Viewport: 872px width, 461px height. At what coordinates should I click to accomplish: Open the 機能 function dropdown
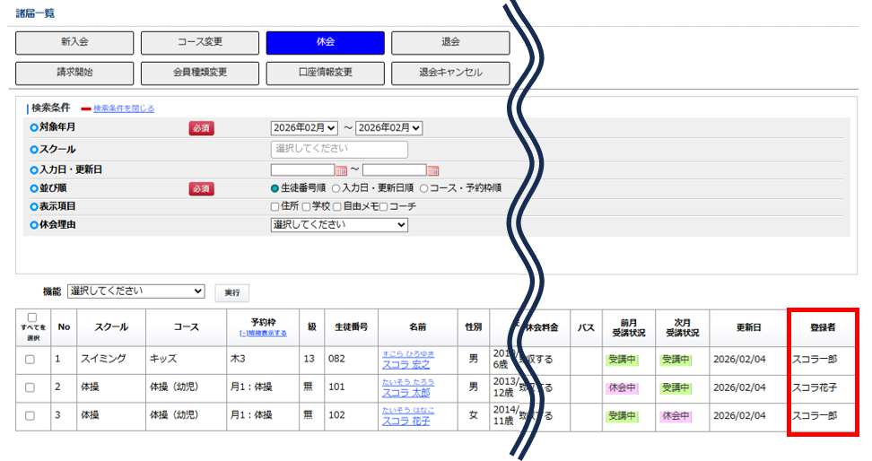point(136,291)
